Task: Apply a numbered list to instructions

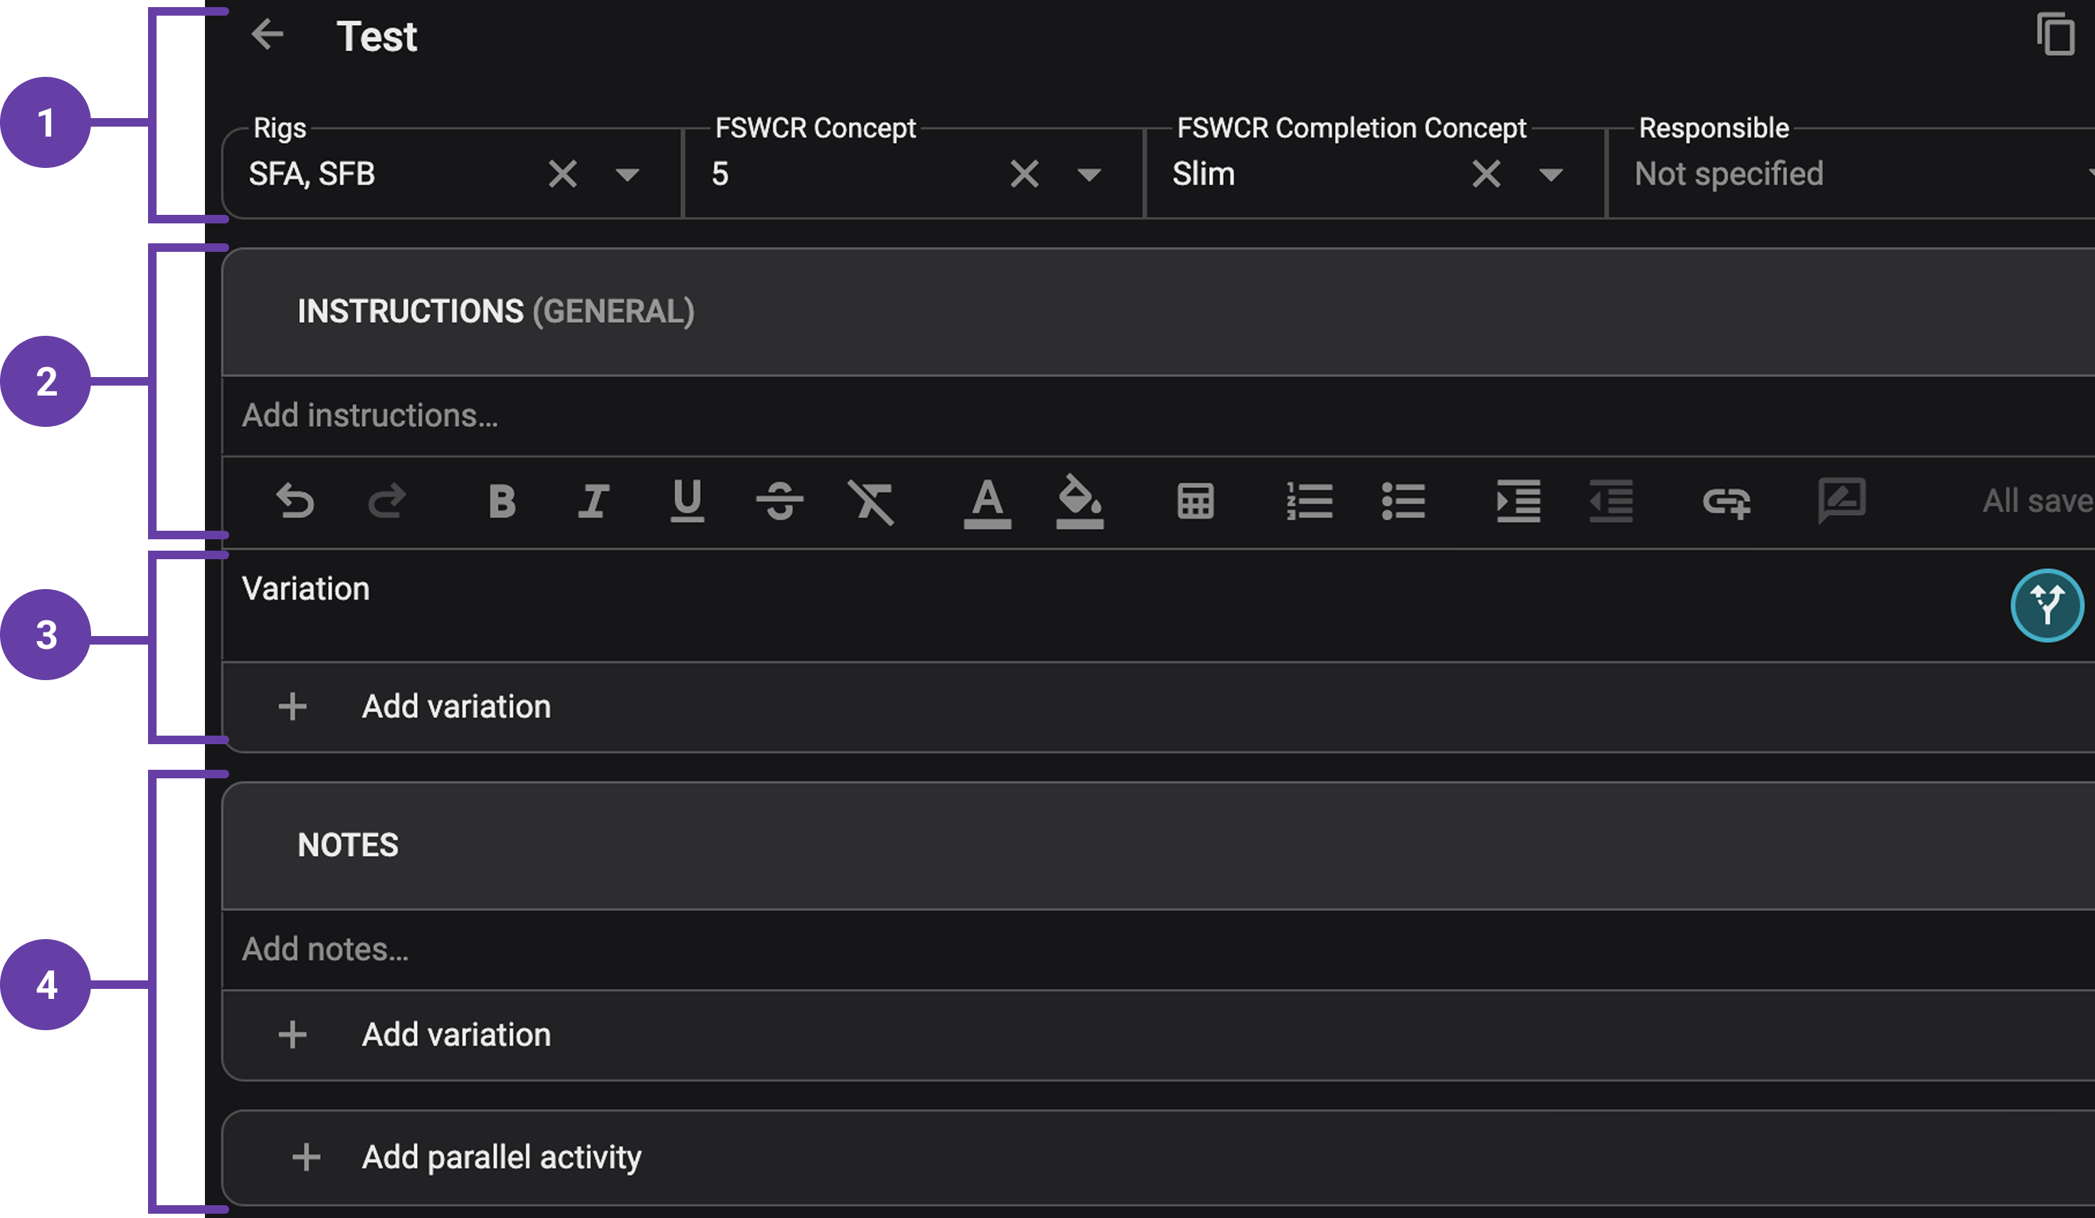Action: [1309, 502]
